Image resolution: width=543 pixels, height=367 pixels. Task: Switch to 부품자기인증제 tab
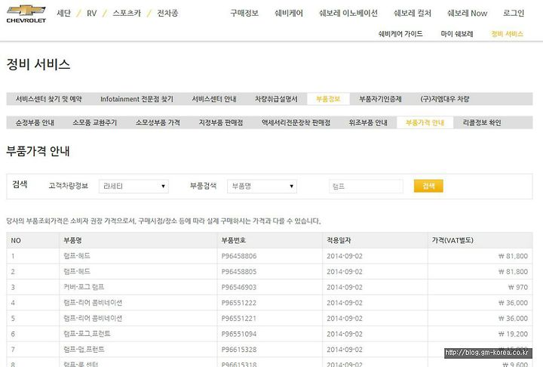(x=380, y=99)
